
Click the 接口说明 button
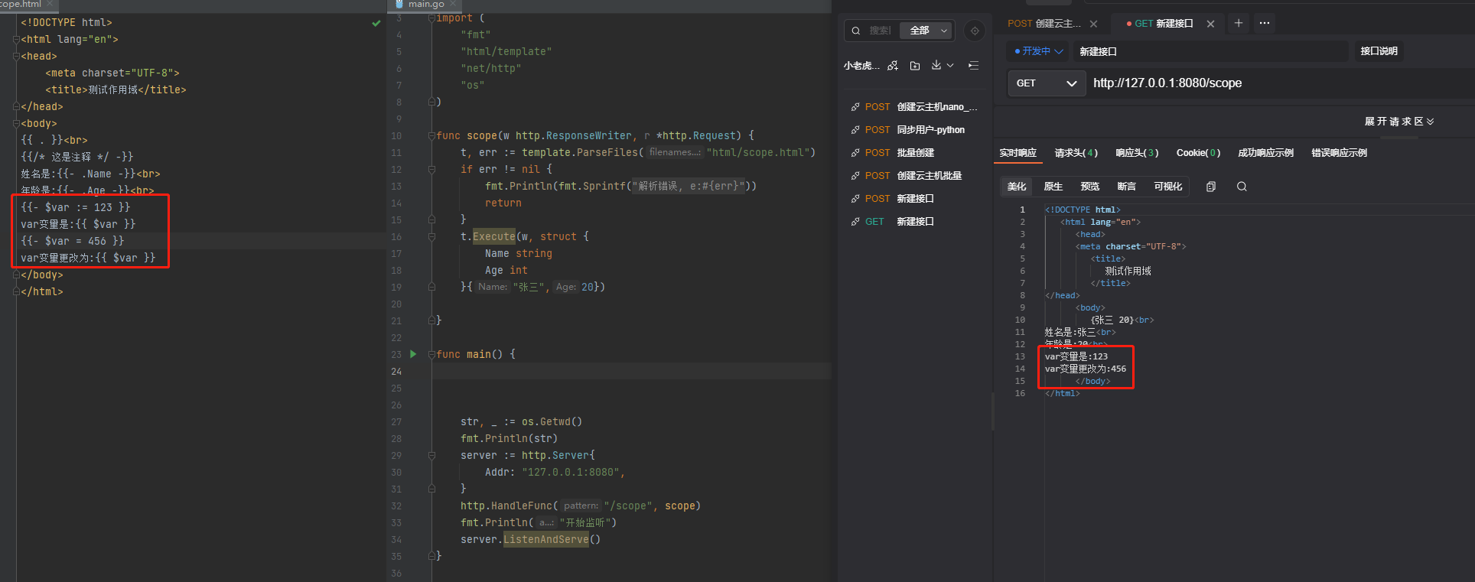coord(1379,51)
